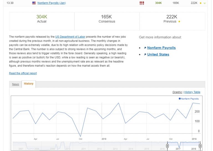Click the yellow dot beside Previous label
This screenshot has height=151, width=213.
(179, 22)
